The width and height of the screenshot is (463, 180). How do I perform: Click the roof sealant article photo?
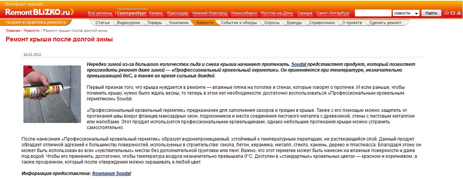52,94
